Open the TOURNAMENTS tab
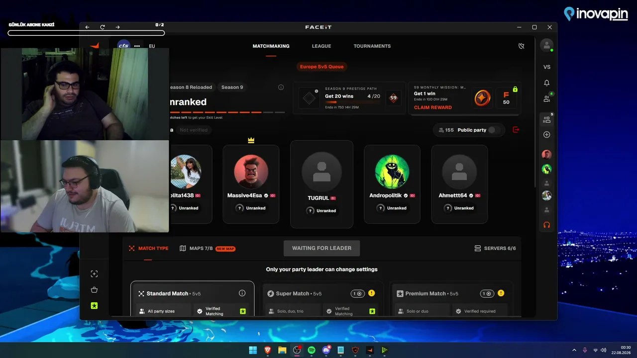This screenshot has height=358, width=637. (372, 46)
